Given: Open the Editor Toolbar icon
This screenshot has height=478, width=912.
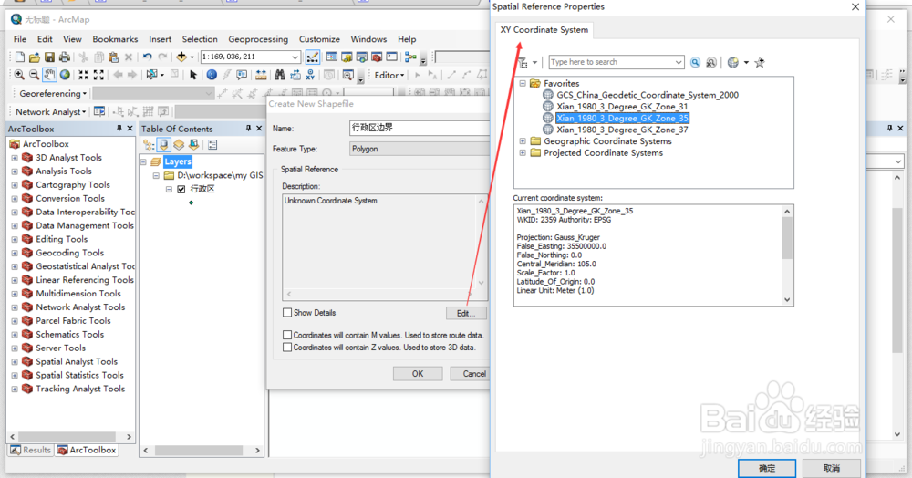Looking at the screenshot, I should [312, 57].
